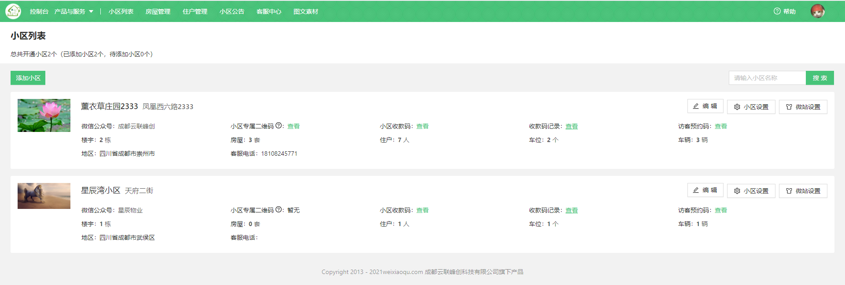Viewport: 845px width, 285px height.
Task: Open the lotus thumbnail of 薰衣草庄园2333
Action: point(44,115)
